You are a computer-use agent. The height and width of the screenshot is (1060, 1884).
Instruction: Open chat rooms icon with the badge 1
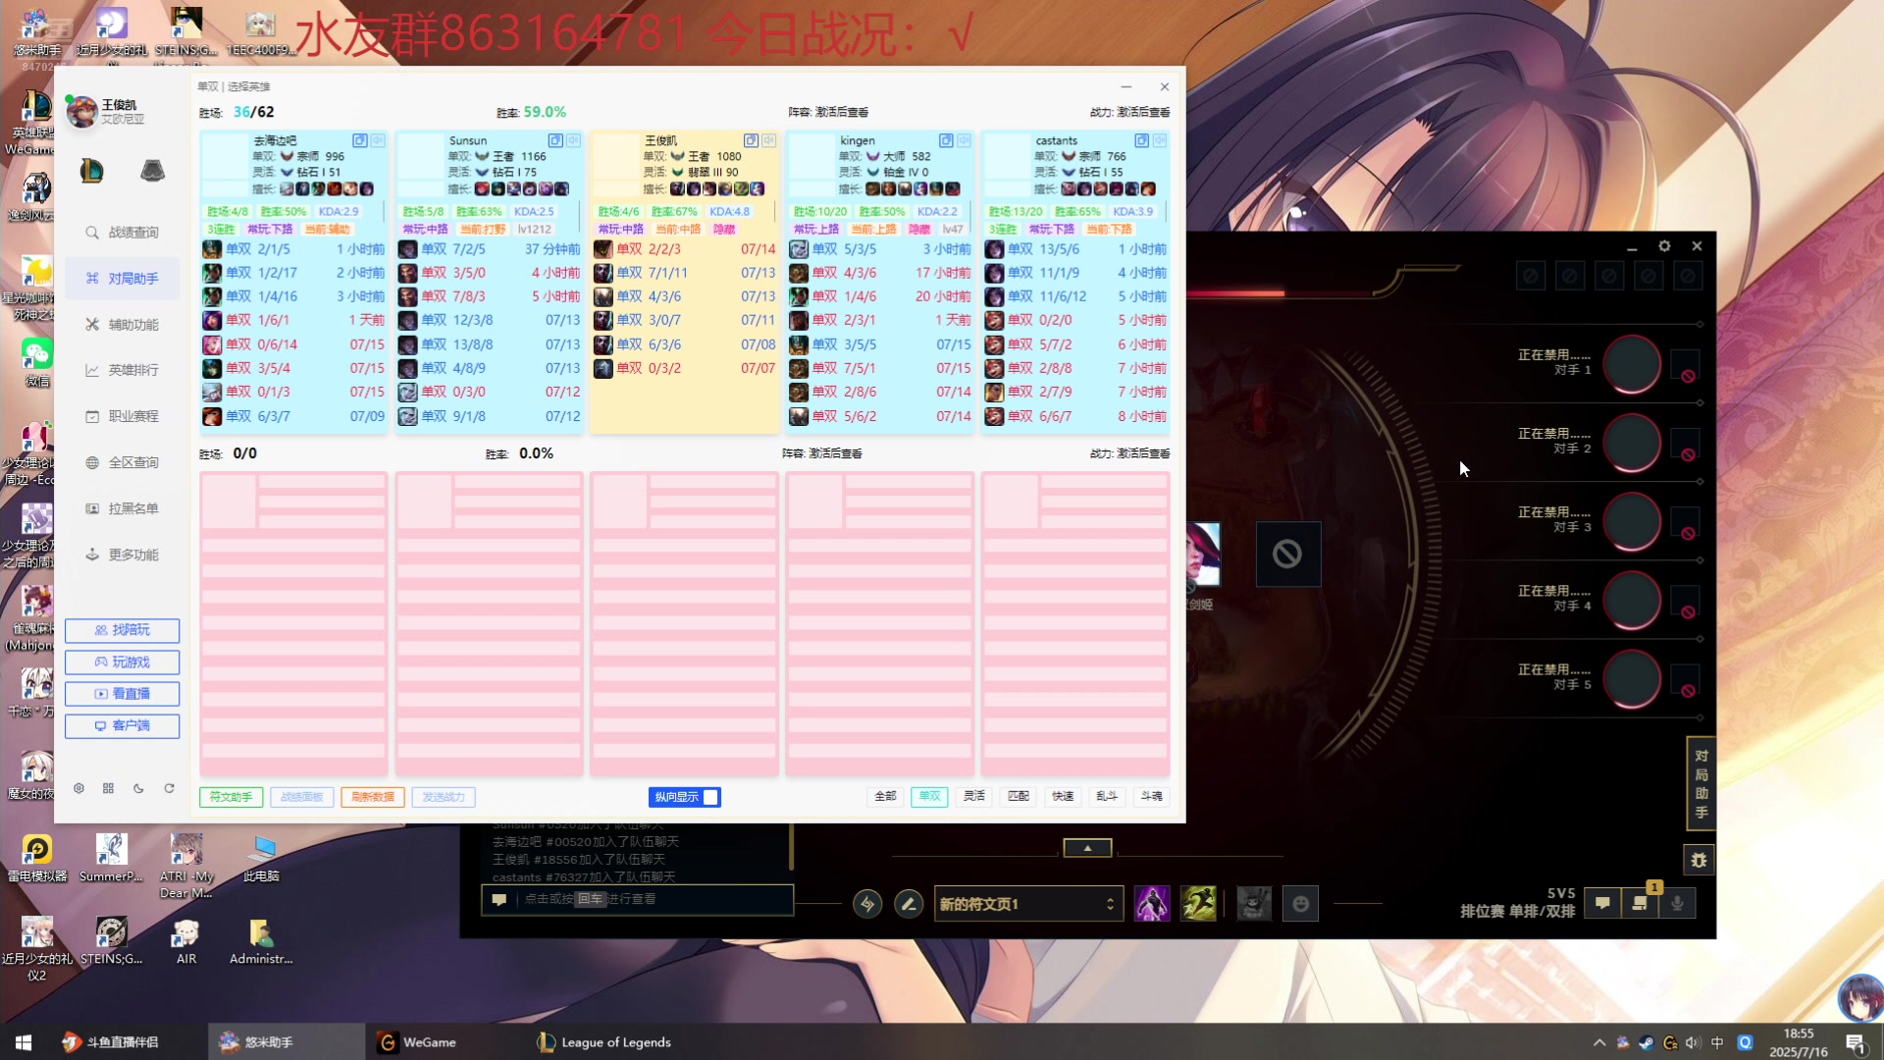[1640, 903]
